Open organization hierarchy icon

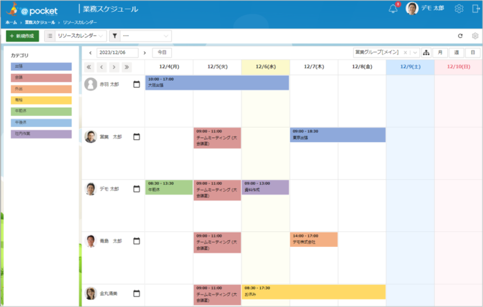pos(426,52)
